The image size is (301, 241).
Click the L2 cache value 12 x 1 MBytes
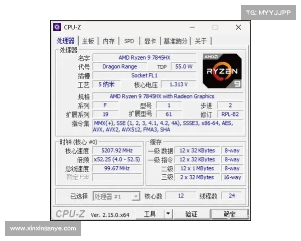(x=197, y=168)
